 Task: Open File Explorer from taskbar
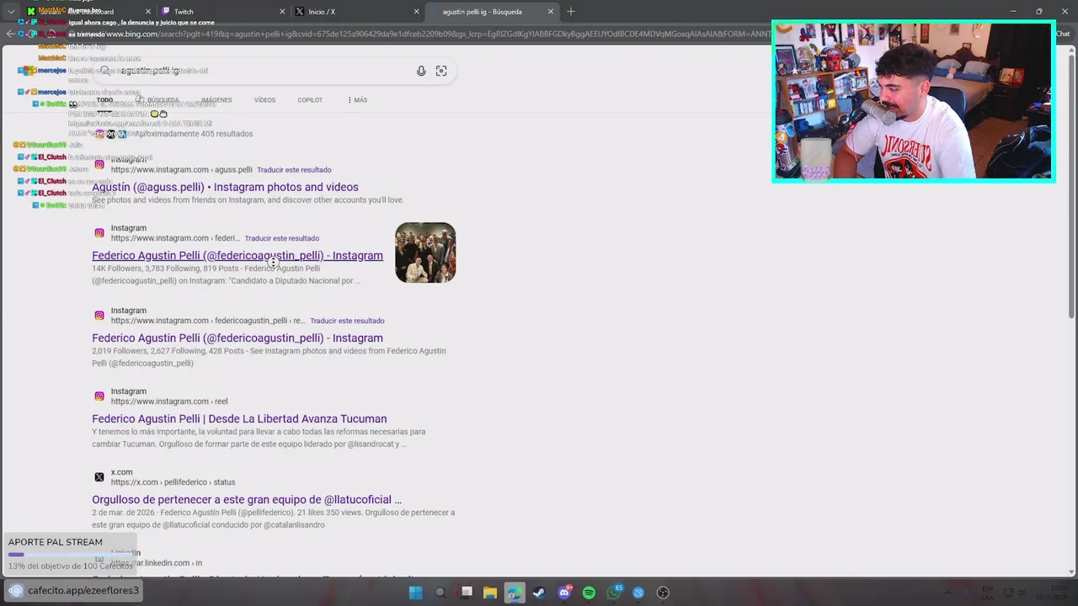(x=490, y=593)
